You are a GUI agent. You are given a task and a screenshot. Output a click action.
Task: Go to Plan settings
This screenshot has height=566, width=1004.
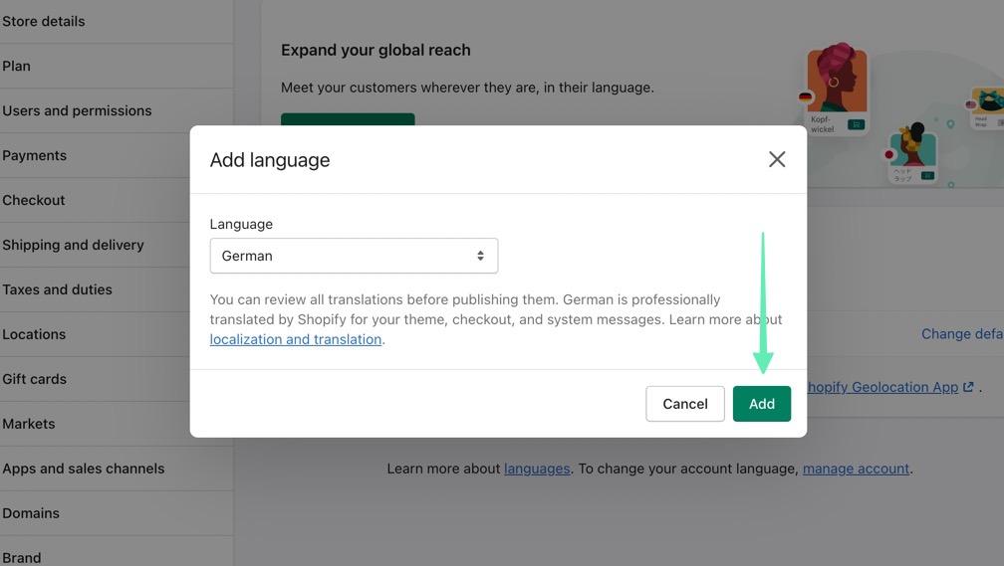[17, 66]
